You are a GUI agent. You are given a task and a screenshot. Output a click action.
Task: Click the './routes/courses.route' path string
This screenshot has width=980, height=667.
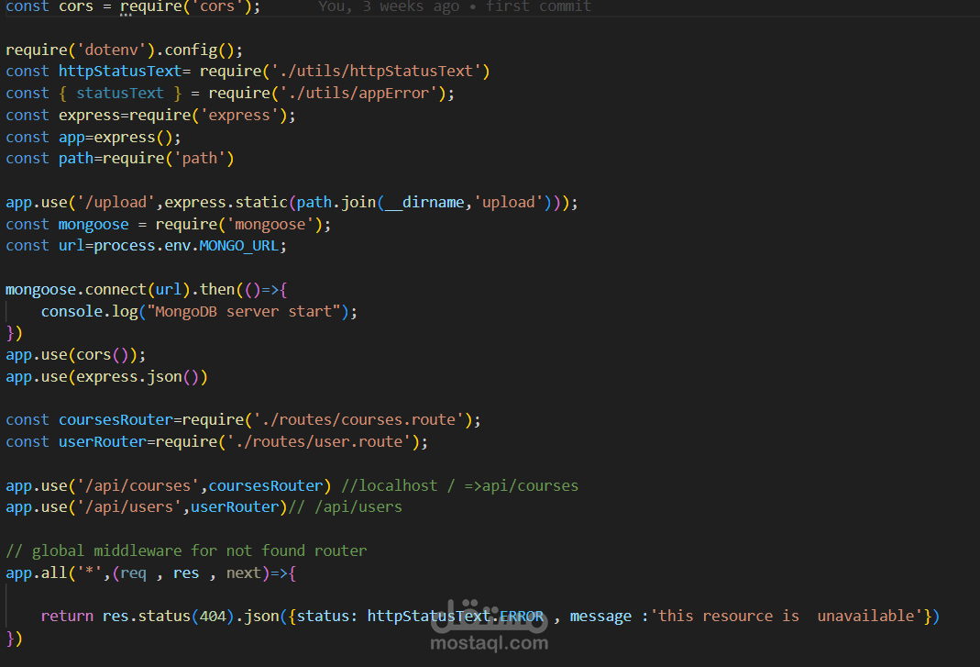[x=358, y=420]
